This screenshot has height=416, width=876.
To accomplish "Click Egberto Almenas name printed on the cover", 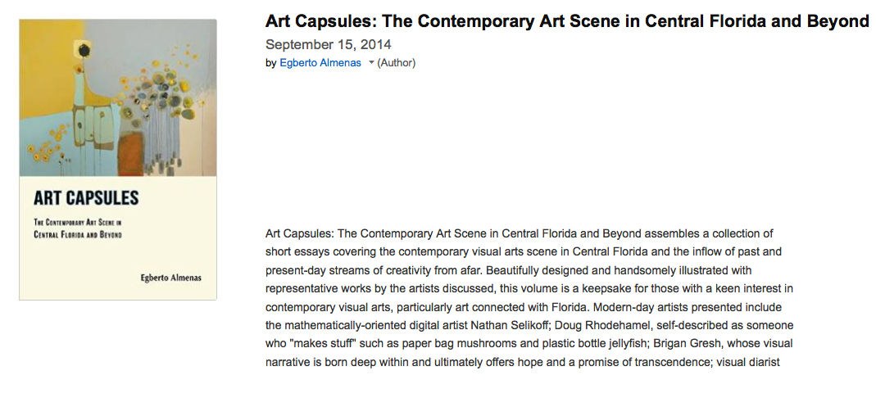I will tap(171, 278).
